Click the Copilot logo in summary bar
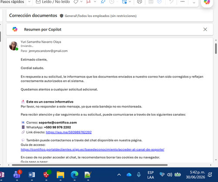The width and height of the screenshot is (218, 182). point(15,29)
